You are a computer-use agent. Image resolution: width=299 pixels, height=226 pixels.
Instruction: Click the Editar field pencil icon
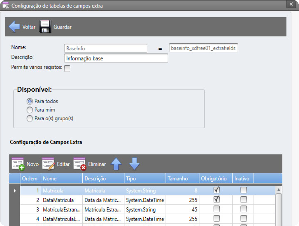tap(48, 164)
